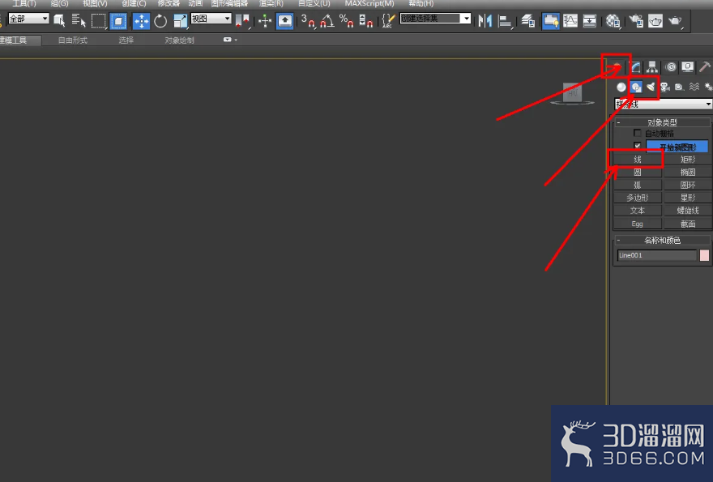This screenshot has width=713, height=482.
Task: Choose the Select Object tool
Action: click(x=59, y=20)
